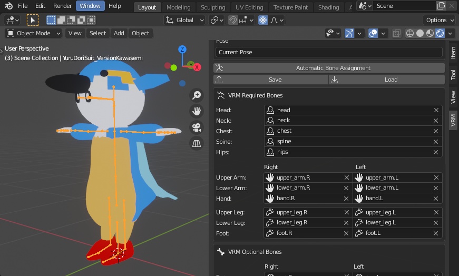Image resolution: width=459 pixels, height=276 pixels.
Task: Clear the hips bone assignment
Action: 436,152
